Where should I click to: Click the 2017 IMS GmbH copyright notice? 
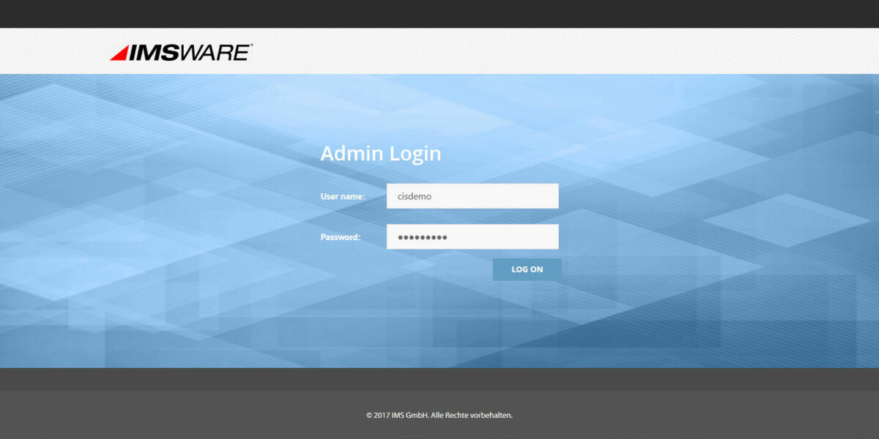click(x=439, y=415)
